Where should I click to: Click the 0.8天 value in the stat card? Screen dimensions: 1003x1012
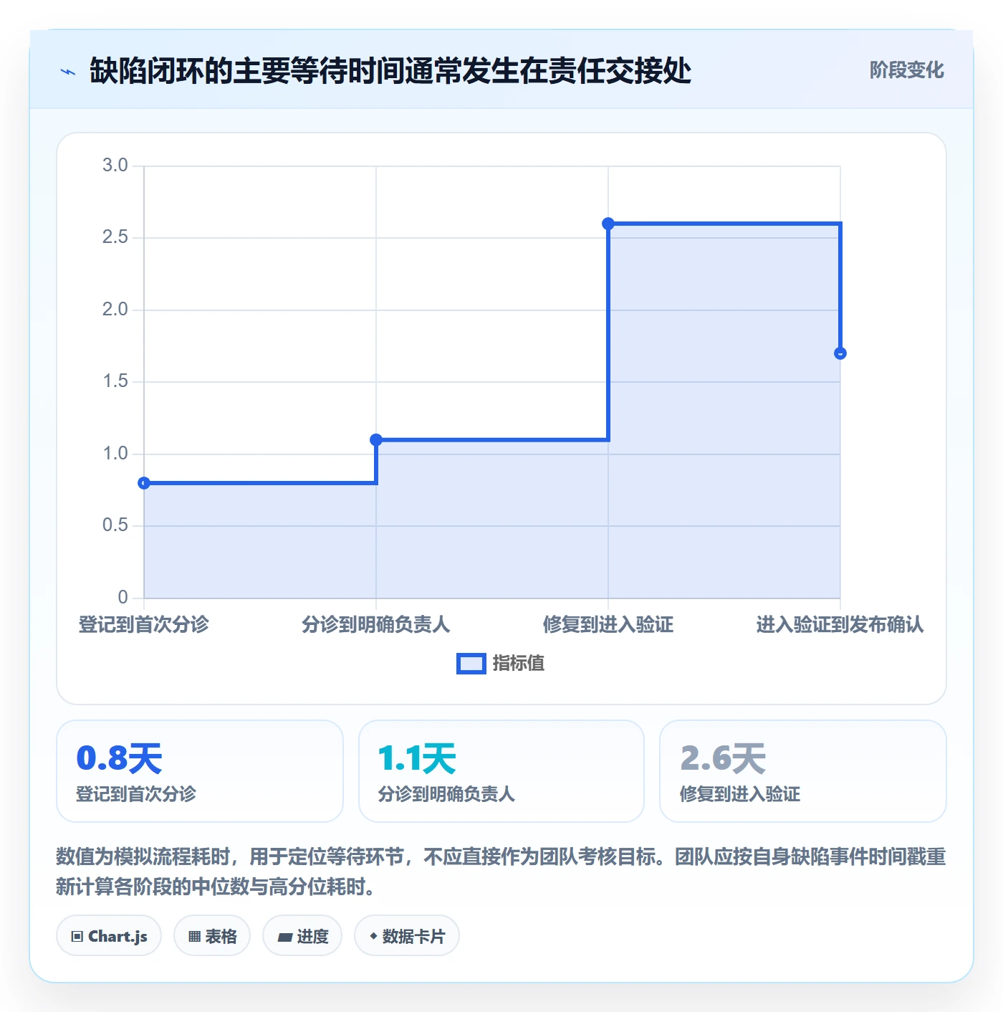coord(120,758)
